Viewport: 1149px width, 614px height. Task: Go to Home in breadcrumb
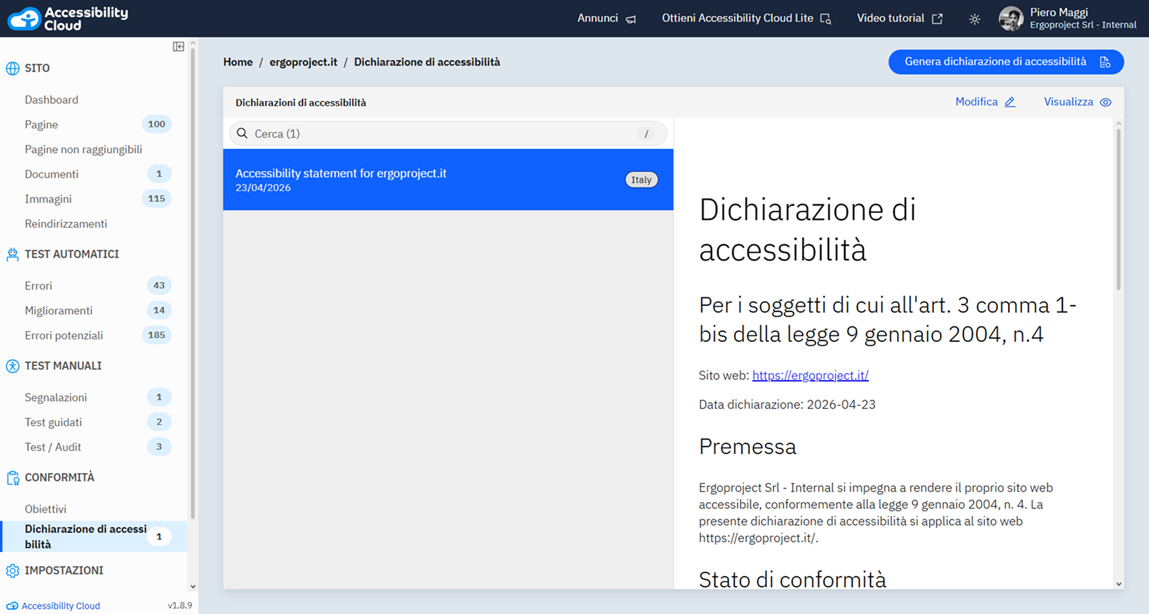point(238,62)
